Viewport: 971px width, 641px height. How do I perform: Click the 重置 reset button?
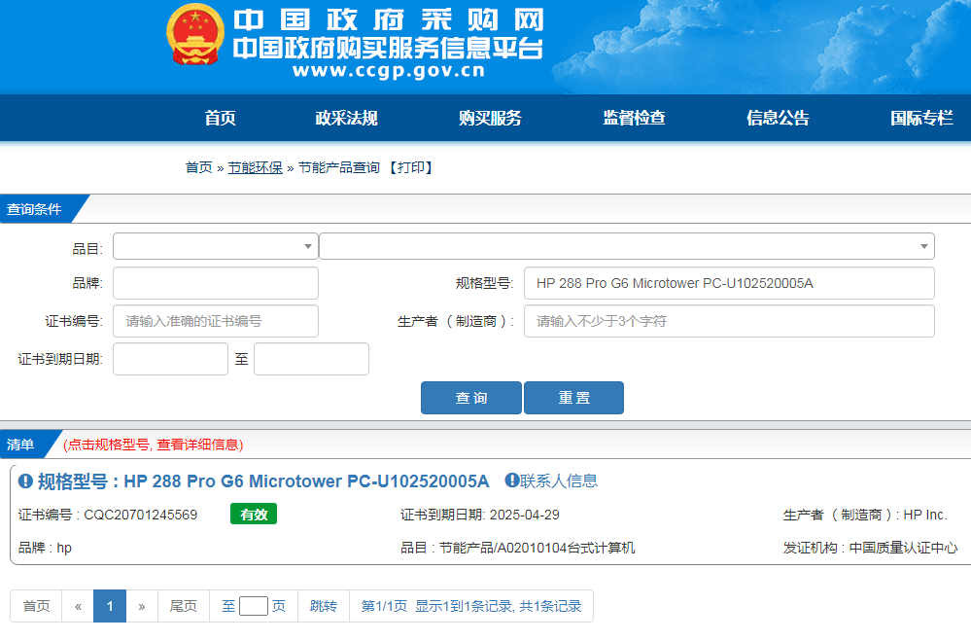pos(574,398)
